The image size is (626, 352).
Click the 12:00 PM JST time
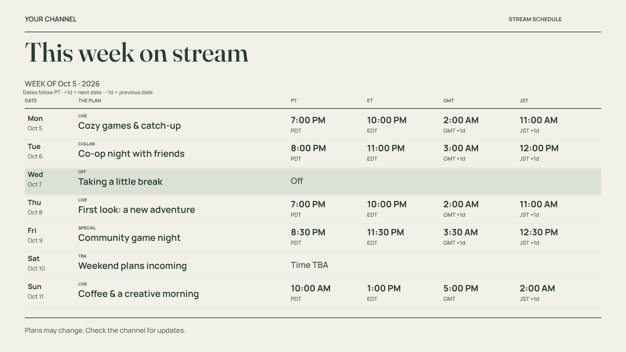(539, 148)
